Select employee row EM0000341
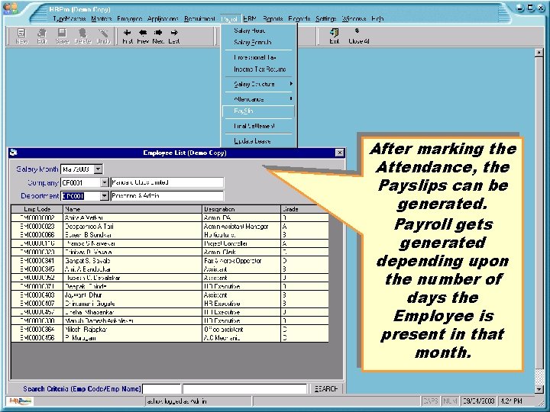The image size is (550, 412). [170, 261]
